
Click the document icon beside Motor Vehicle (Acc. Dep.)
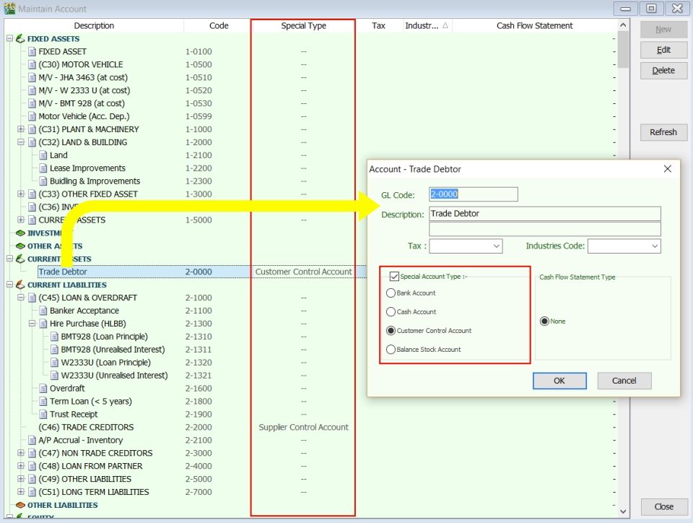click(x=32, y=116)
